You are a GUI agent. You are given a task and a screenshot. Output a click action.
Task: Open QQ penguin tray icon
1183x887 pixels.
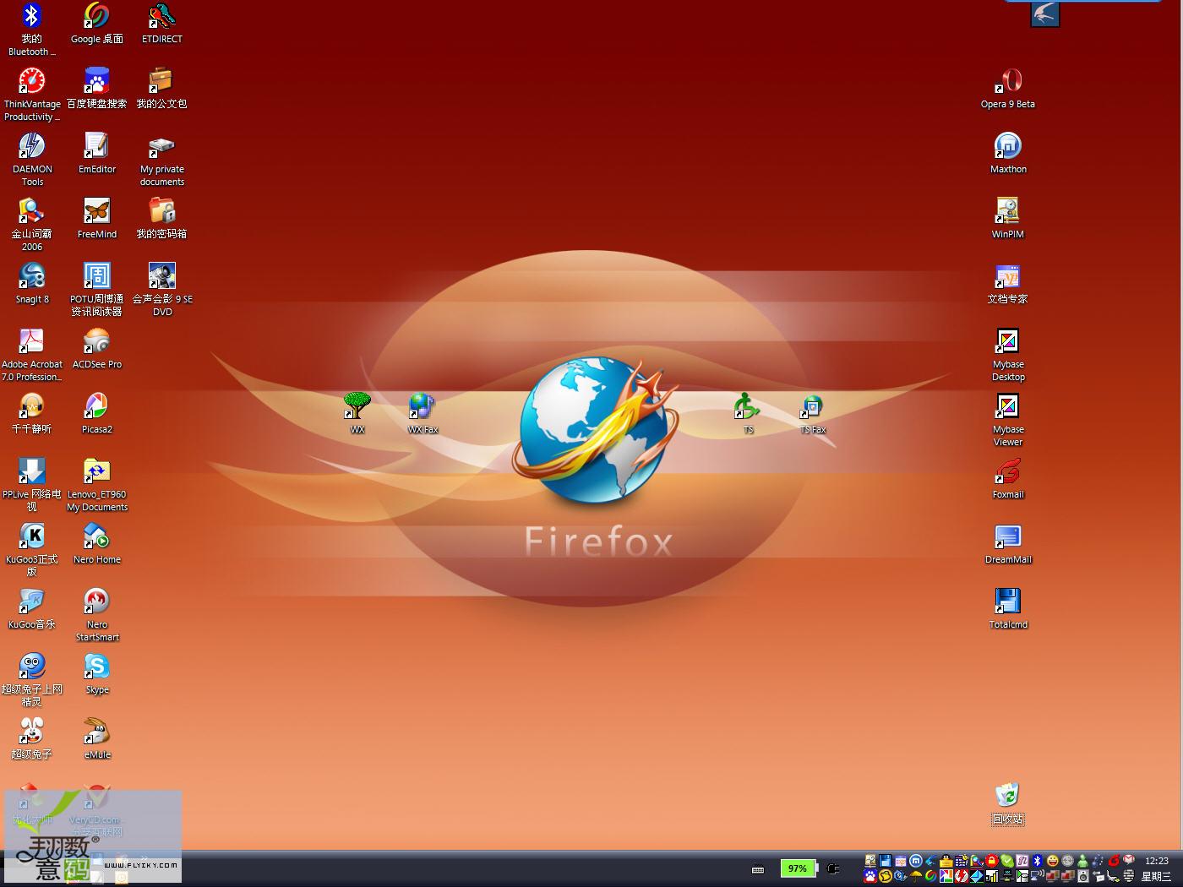pyautogui.click(x=946, y=861)
